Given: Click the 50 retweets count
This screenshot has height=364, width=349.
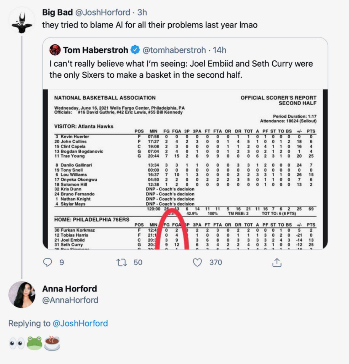Looking at the screenshot, I should [x=138, y=262].
